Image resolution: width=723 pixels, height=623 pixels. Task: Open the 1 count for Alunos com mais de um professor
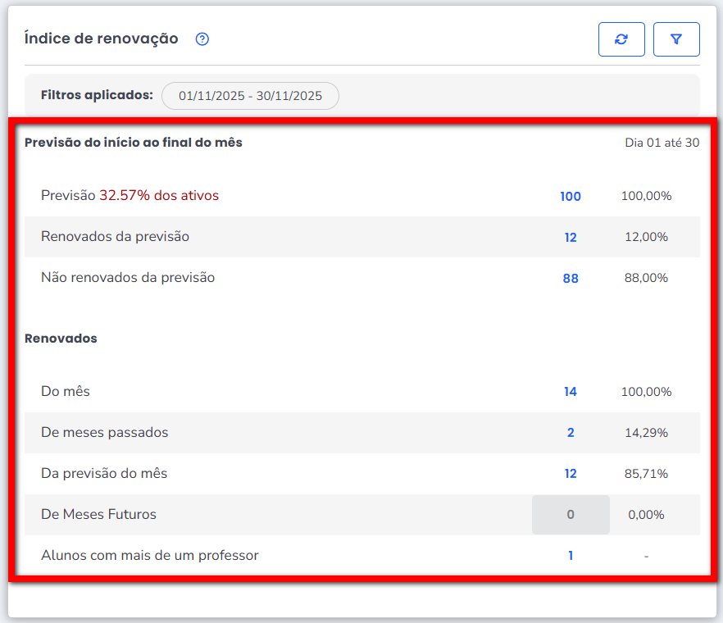tap(571, 556)
